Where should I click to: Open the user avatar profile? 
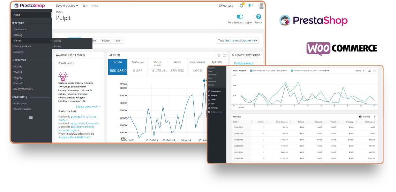click(x=261, y=6)
